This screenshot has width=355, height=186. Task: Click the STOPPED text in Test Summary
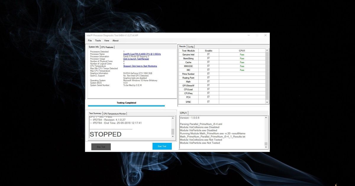(x=105, y=134)
